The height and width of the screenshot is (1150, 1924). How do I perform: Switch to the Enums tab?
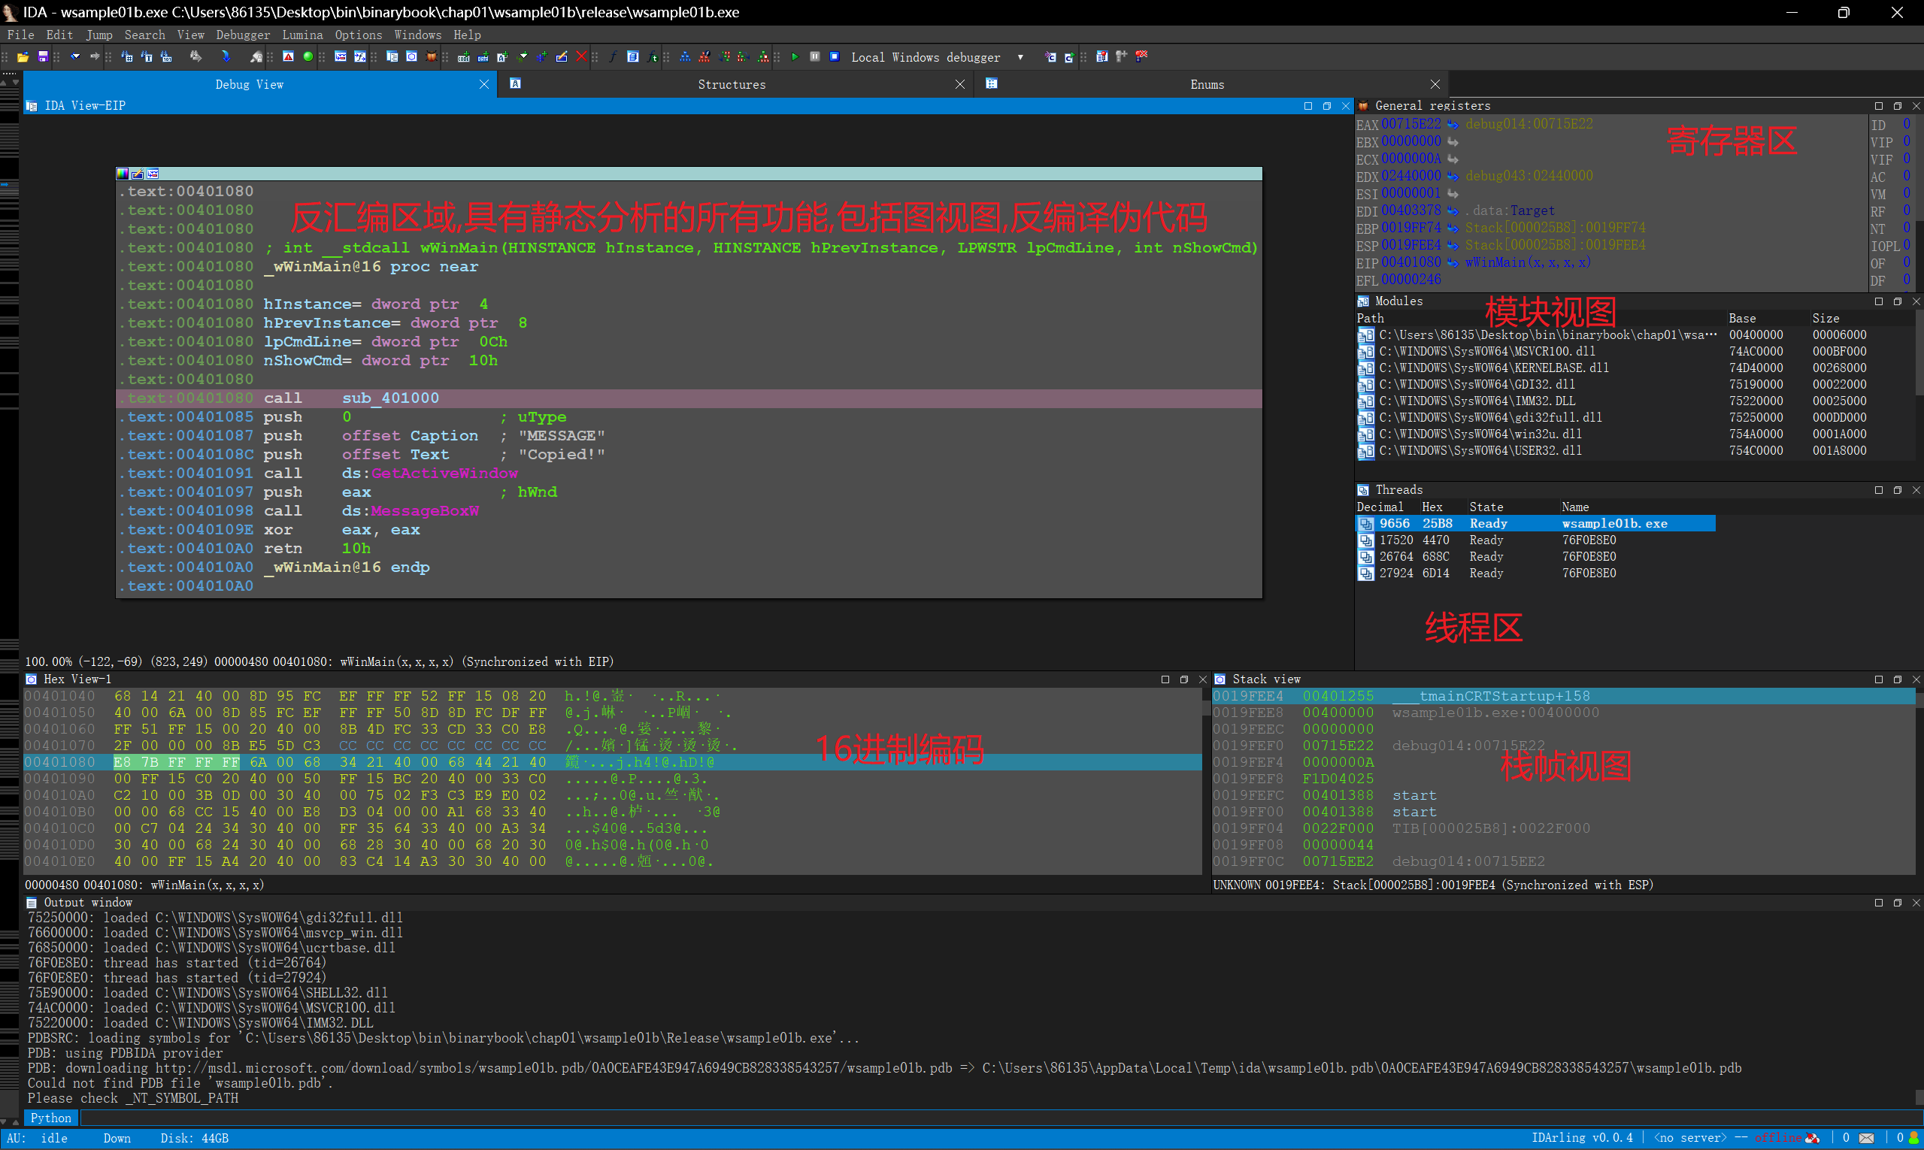[x=1206, y=84]
